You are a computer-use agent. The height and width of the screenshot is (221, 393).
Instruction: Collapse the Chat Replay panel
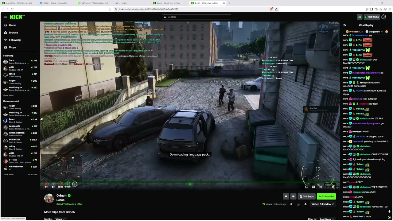click(344, 25)
